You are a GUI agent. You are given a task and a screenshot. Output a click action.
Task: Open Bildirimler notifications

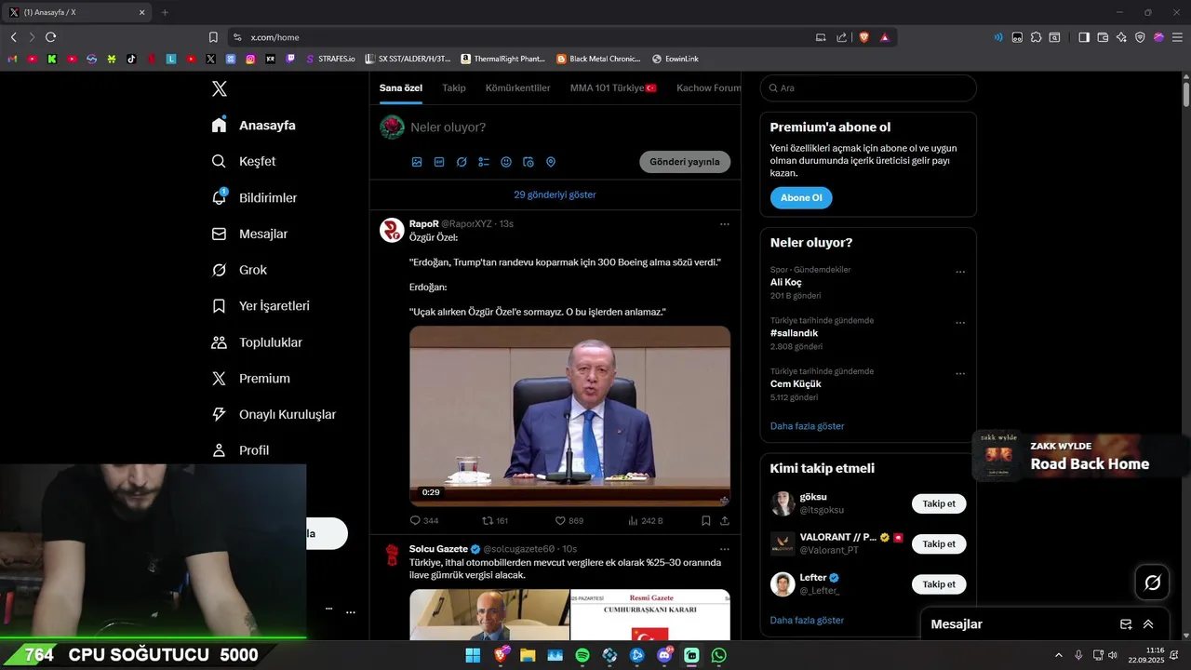(254, 197)
